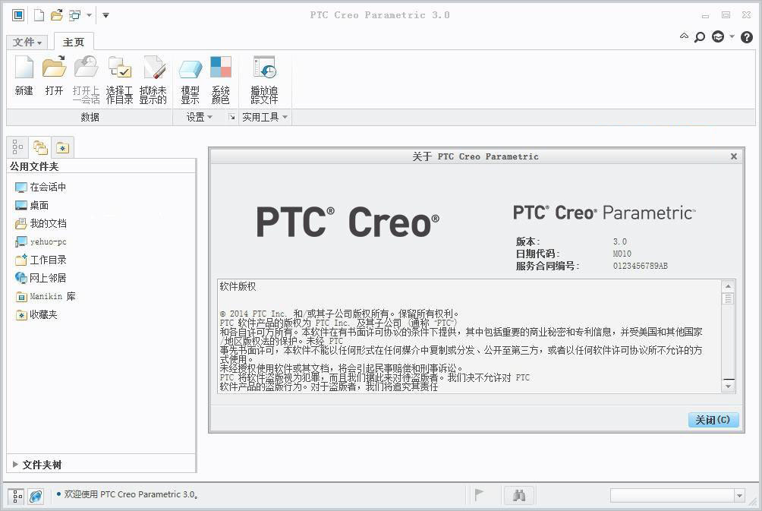The width and height of the screenshot is (762, 511).
Task: Open the Connect community icon top right
Action: (716, 36)
